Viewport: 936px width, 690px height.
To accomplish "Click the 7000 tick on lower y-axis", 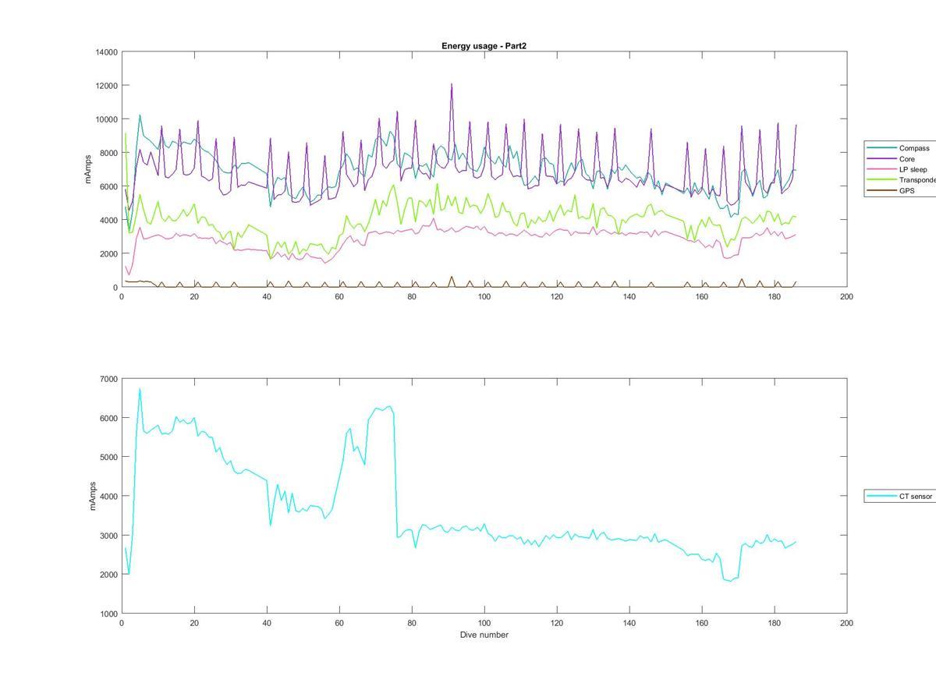I will tap(109, 379).
